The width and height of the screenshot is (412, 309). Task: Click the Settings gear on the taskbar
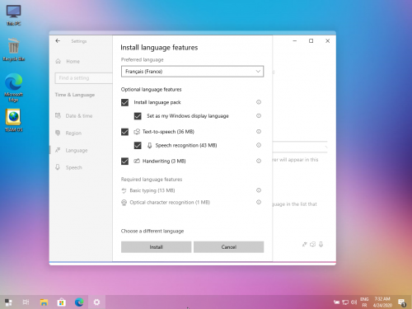[x=96, y=302]
